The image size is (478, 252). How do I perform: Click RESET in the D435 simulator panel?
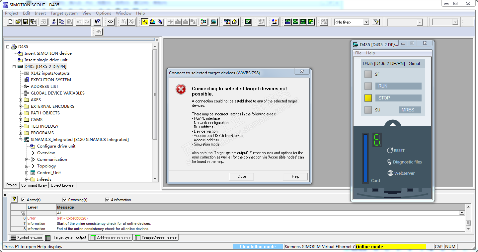(x=396, y=151)
